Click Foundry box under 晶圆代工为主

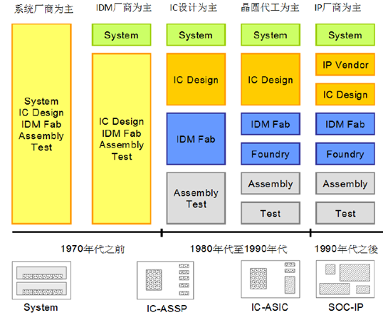click(271, 154)
